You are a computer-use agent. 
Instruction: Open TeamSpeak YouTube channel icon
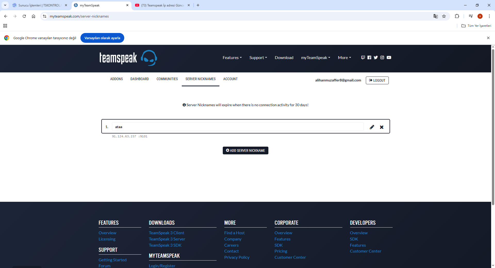pyautogui.click(x=389, y=57)
